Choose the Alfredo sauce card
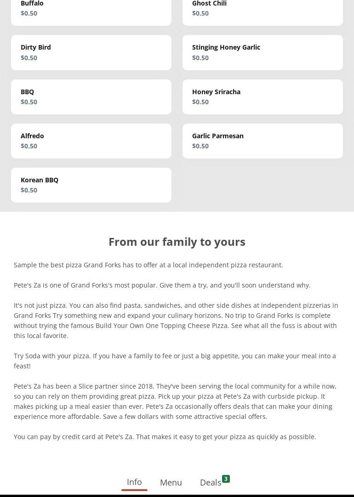 (x=91, y=141)
